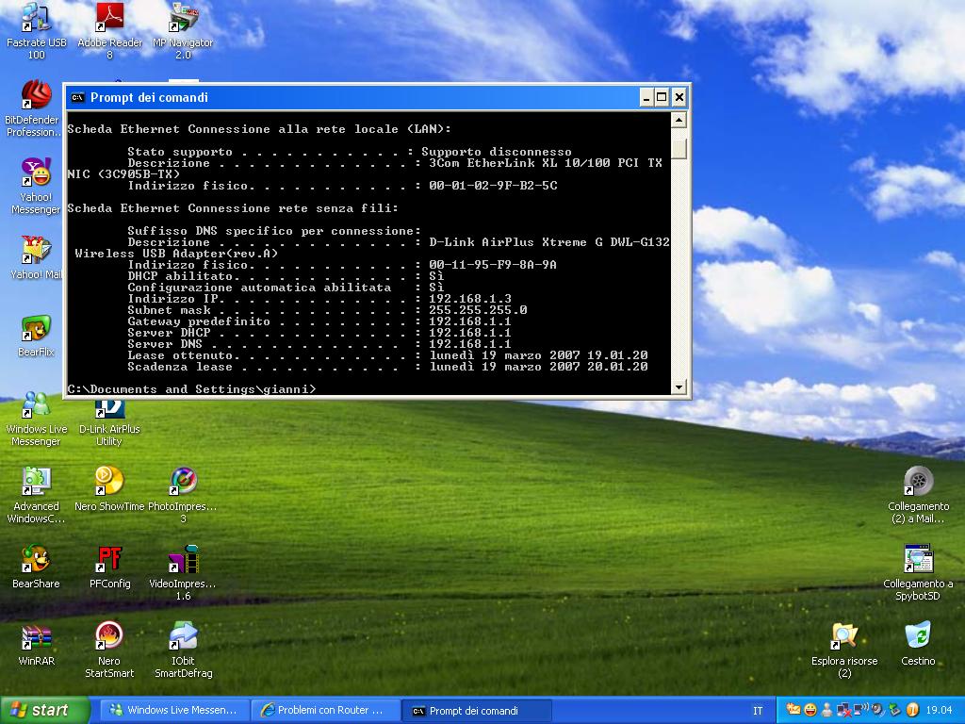Screen dimensions: 965x724
Task: Click the Nero ShowTime desktop icon
Action: [109, 489]
